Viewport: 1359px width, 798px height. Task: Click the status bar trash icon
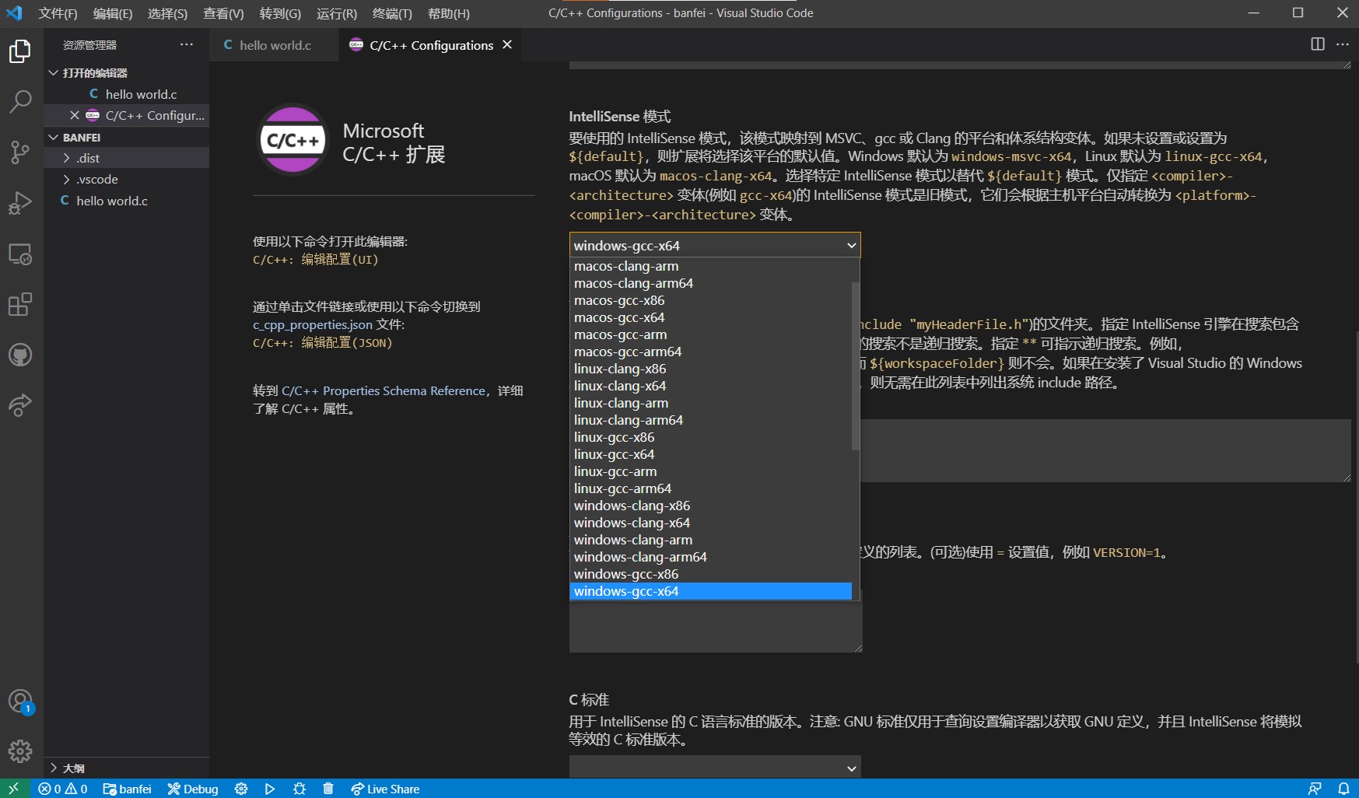click(x=328, y=789)
